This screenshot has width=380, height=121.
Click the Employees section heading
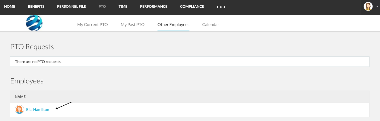[x=27, y=81]
